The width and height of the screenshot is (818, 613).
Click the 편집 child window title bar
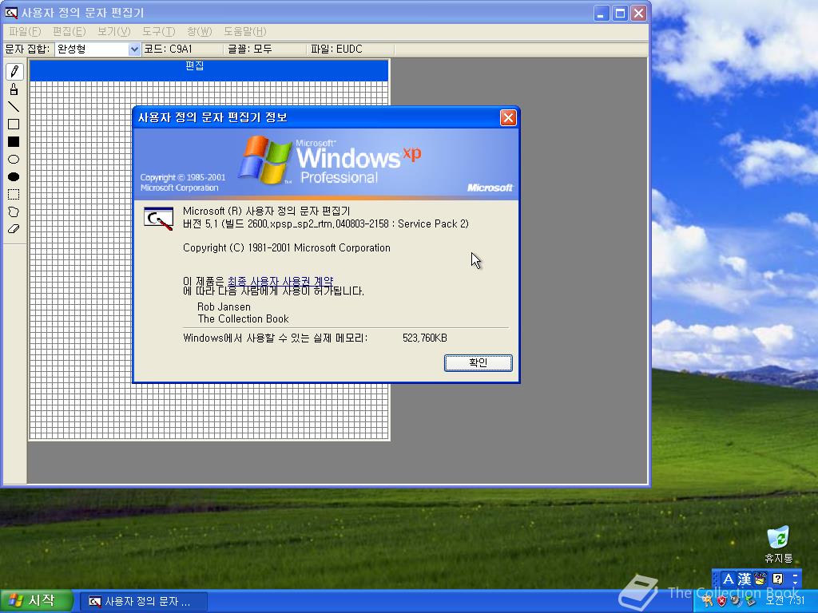click(208, 70)
